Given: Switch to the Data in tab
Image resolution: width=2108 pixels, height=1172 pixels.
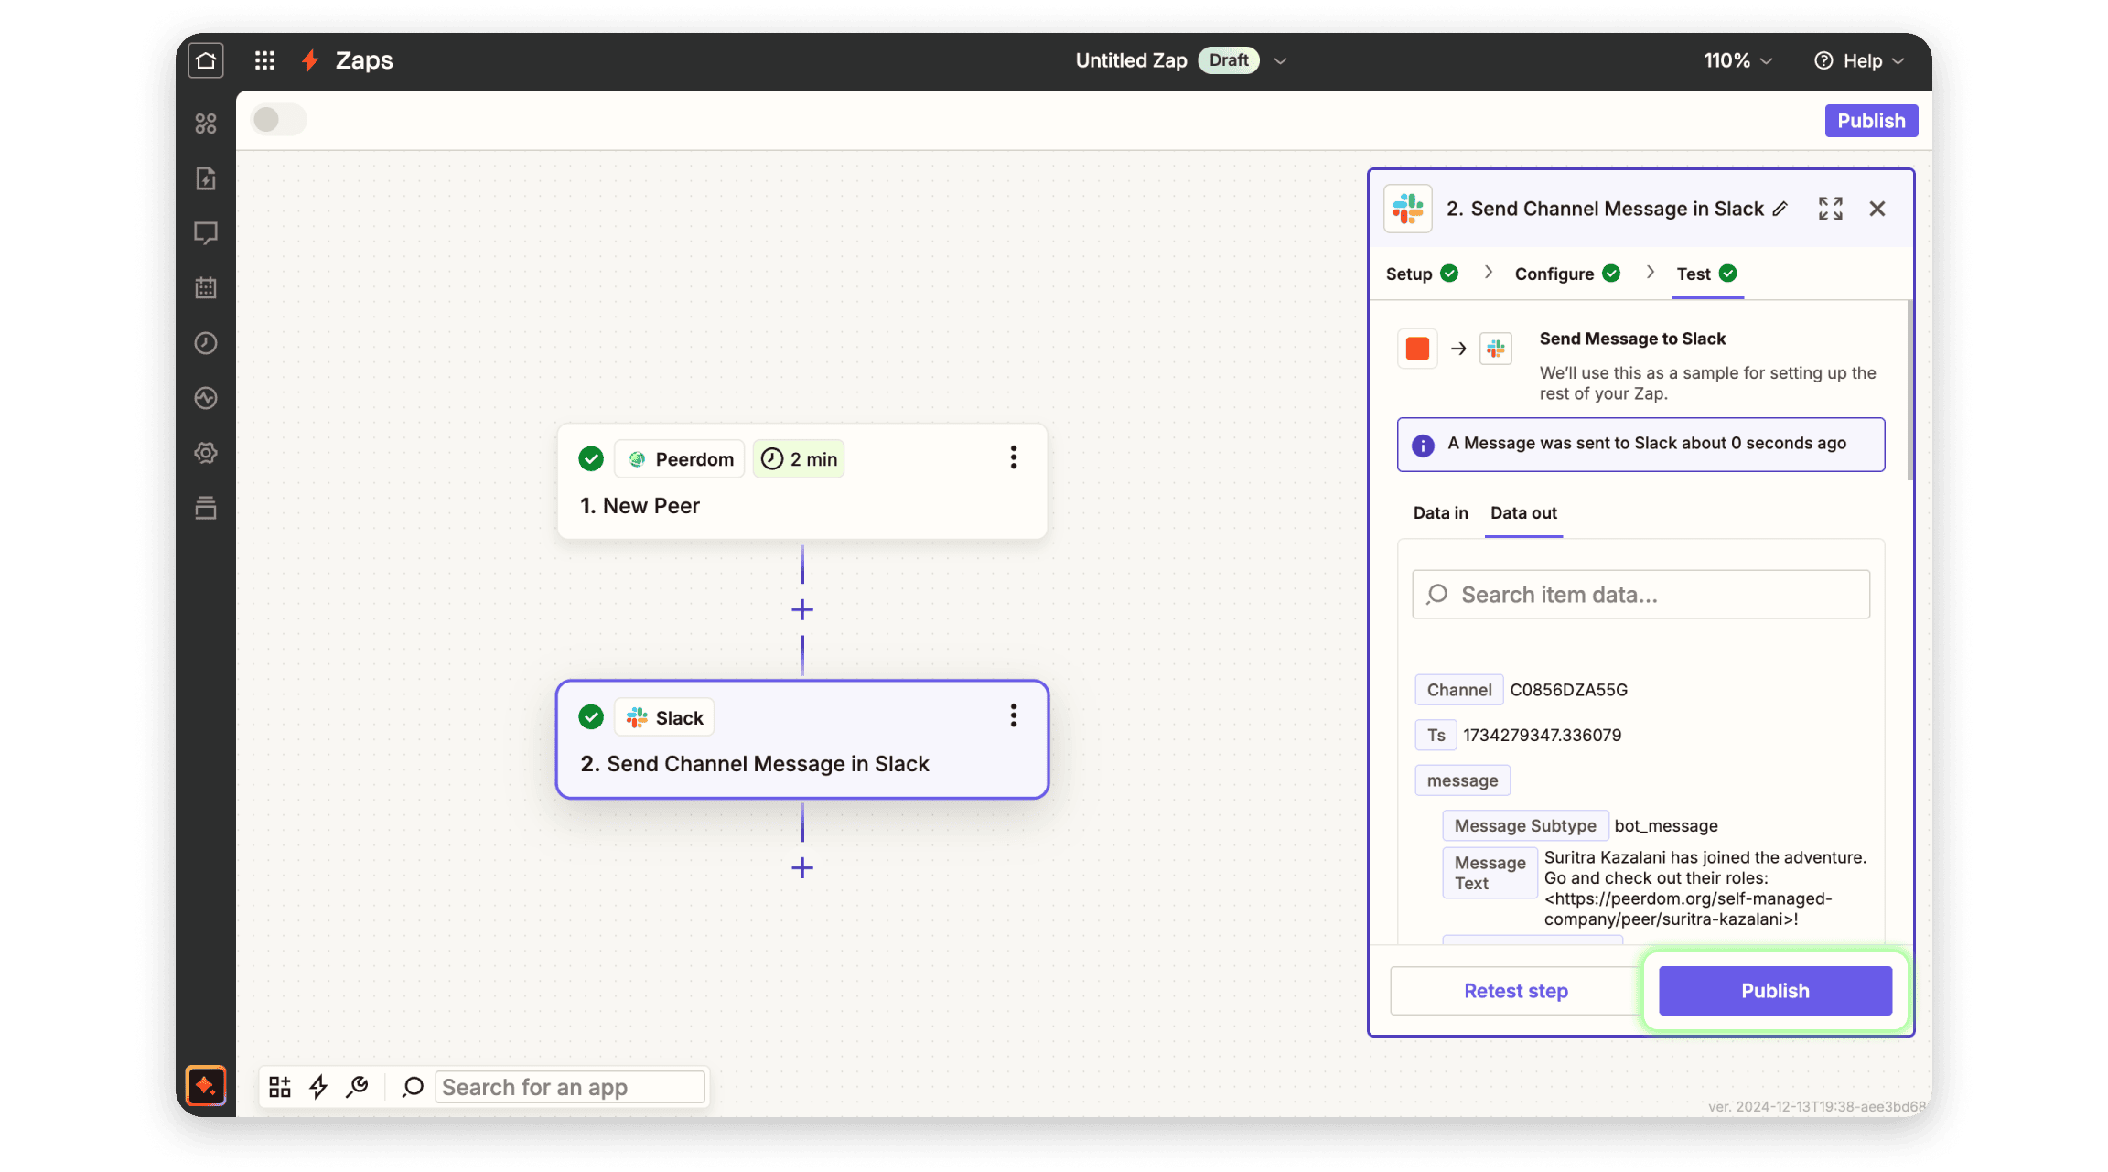Looking at the screenshot, I should 1440,512.
